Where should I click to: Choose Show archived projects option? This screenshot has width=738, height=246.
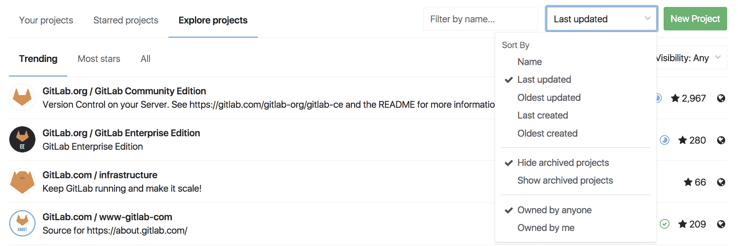565,181
